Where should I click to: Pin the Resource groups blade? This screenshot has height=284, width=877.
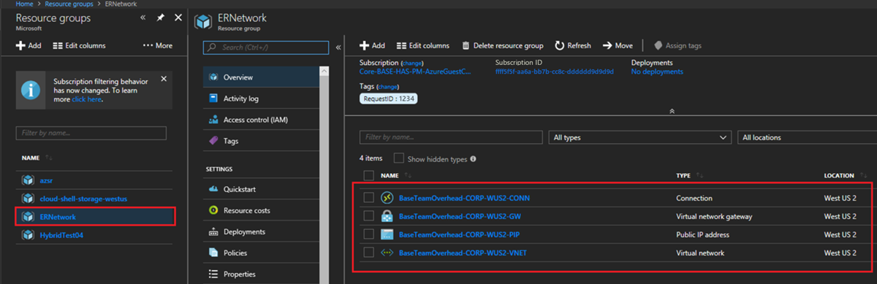pyautogui.click(x=160, y=18)
